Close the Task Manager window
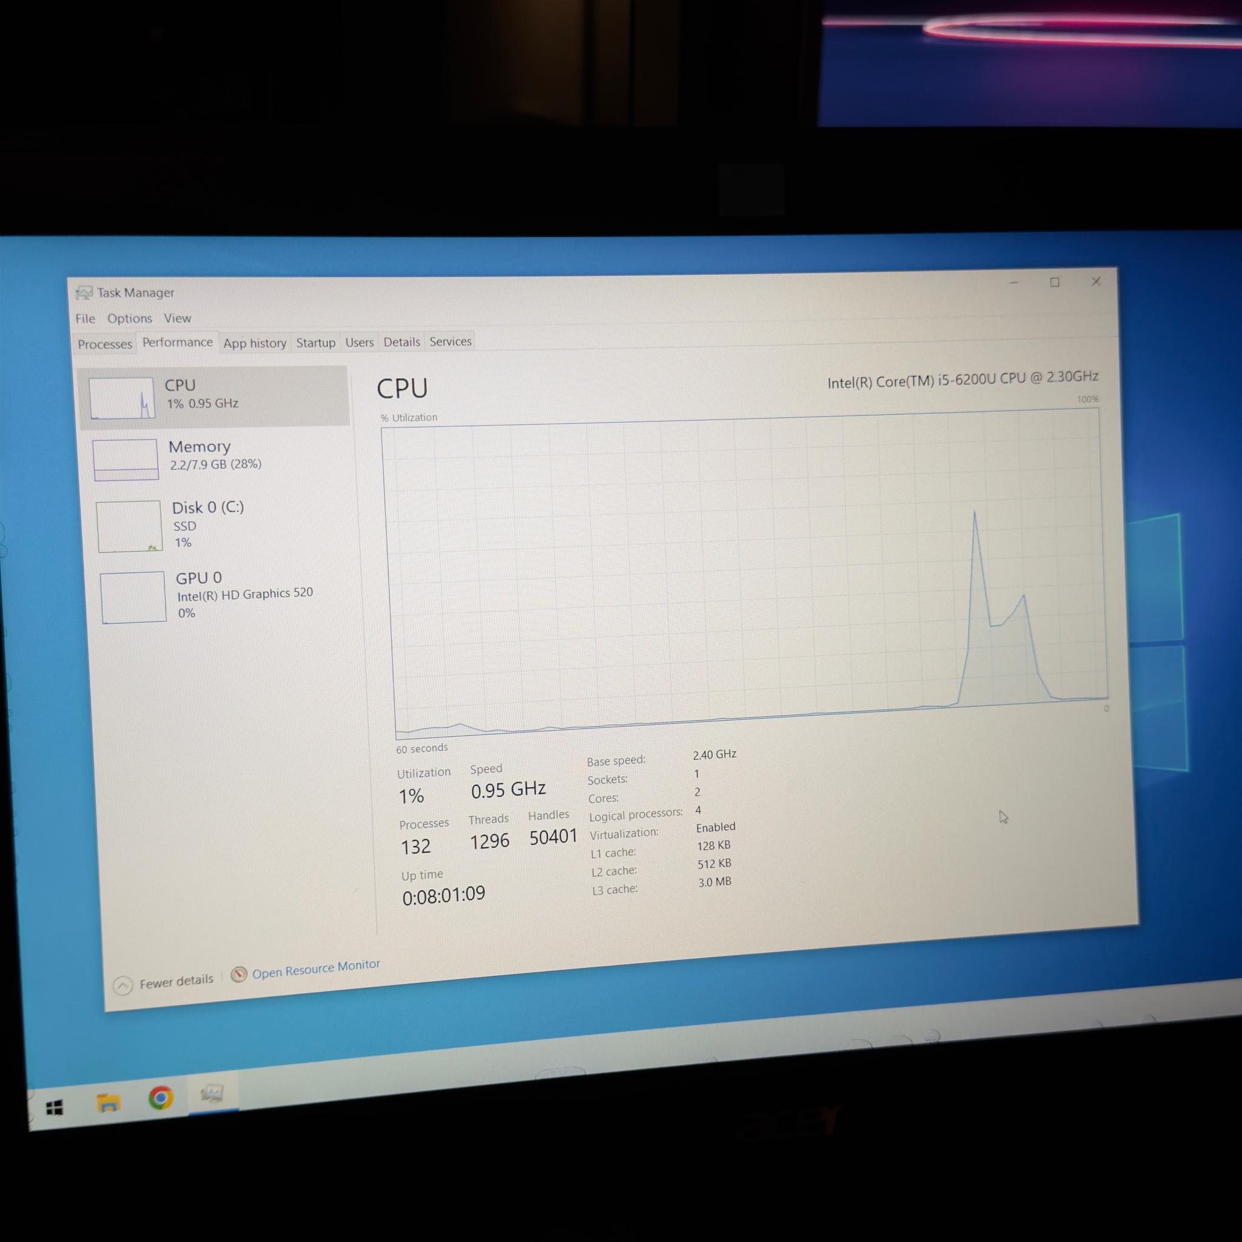The height and width of the screenshot is (1242, 1242). point(1096,281)
